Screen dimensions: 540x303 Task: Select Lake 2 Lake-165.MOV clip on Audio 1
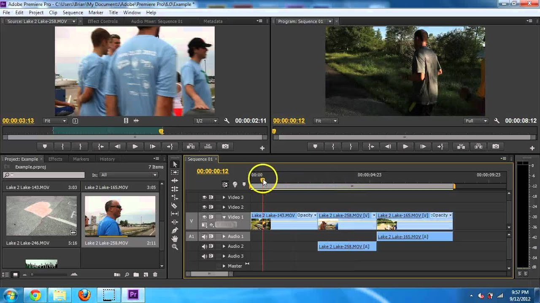click(414, 237)
